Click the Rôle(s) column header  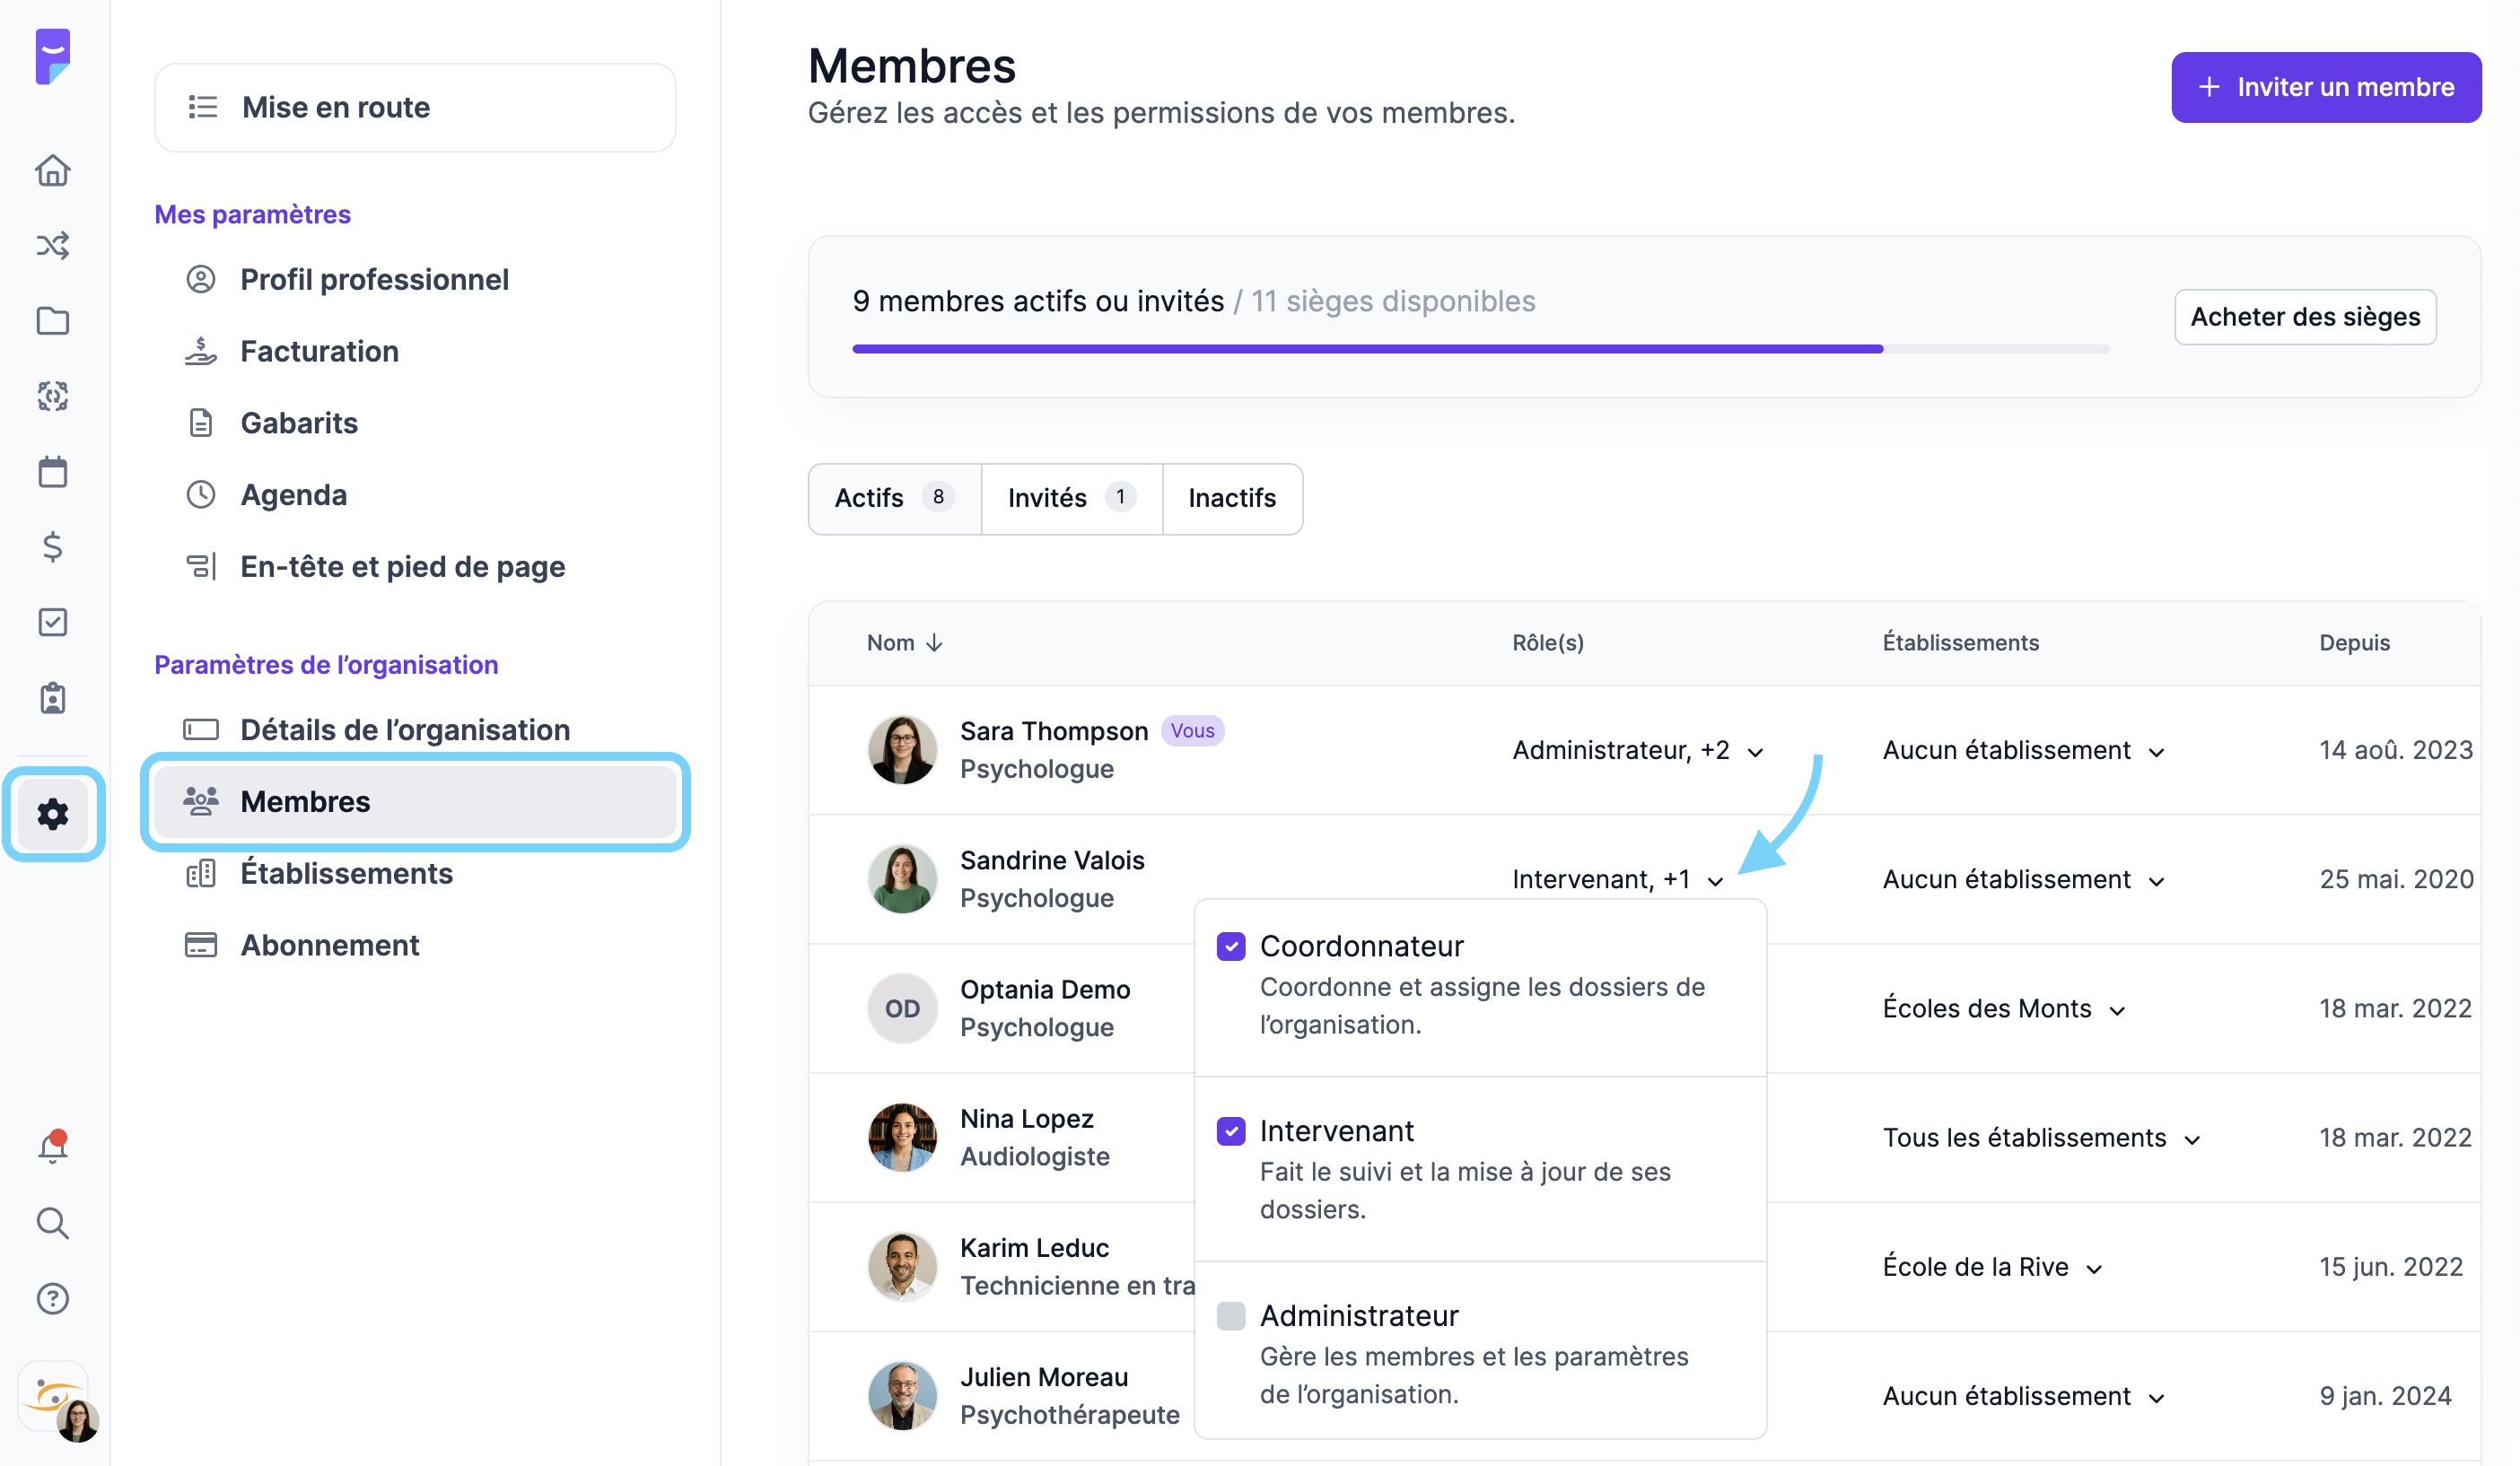pos(1548,643)
